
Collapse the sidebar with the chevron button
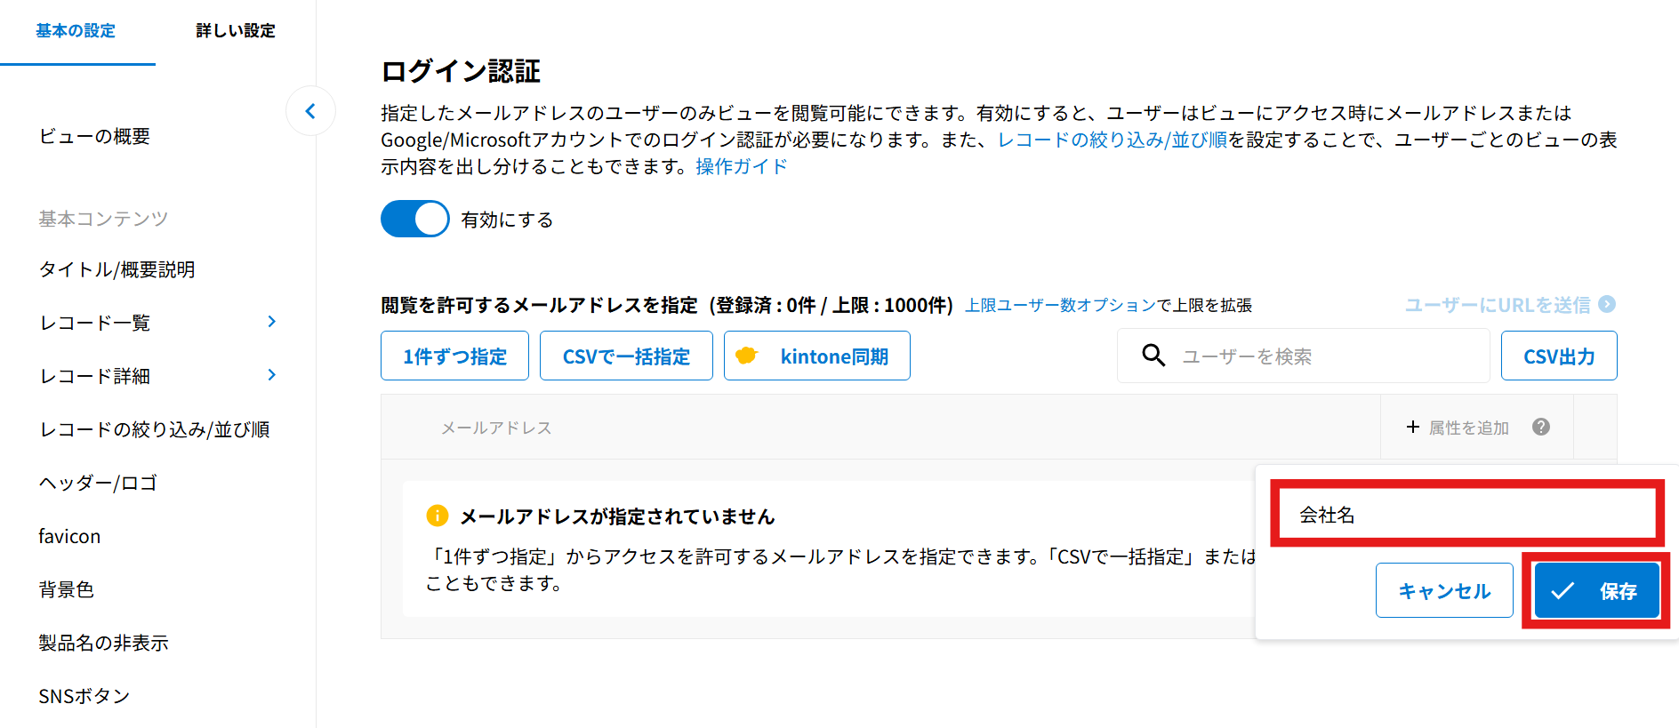coord(310,111)
